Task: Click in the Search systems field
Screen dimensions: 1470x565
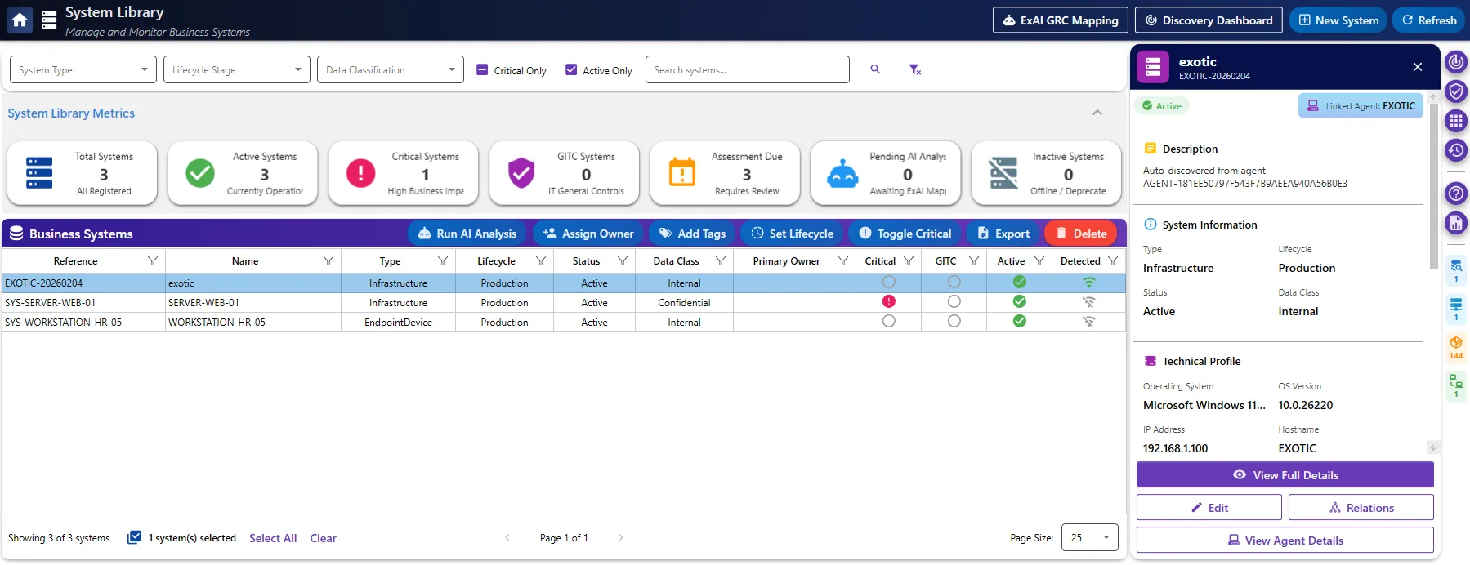Action: click(x=748, y=70)
